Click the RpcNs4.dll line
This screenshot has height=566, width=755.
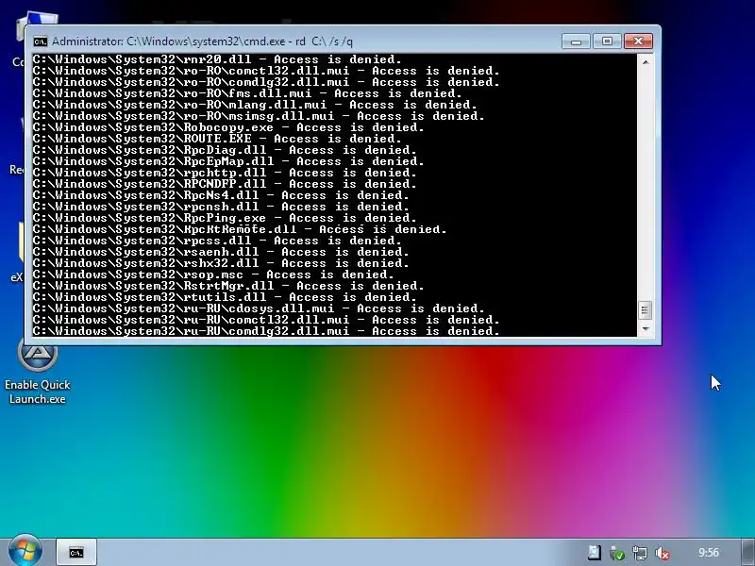(221, 195)
